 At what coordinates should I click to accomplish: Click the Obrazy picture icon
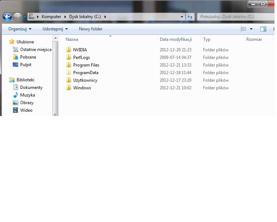16,103
